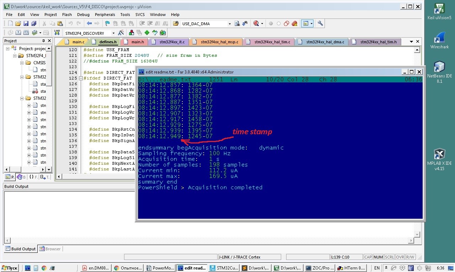Switch to PowerMo... taskbar window

pyautogui.click(x=159, y=268)
